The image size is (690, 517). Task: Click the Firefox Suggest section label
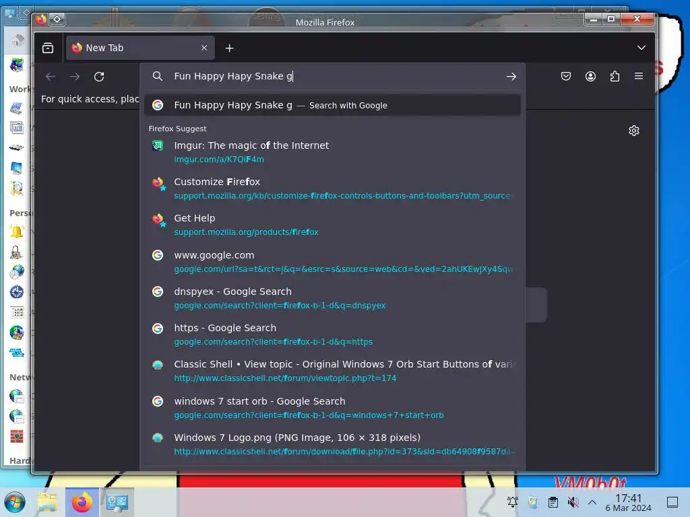pyautogui.click(x=177, y=129)
